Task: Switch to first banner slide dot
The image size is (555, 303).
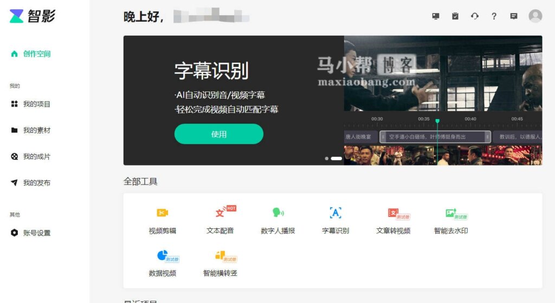Action: pos(326,159)
